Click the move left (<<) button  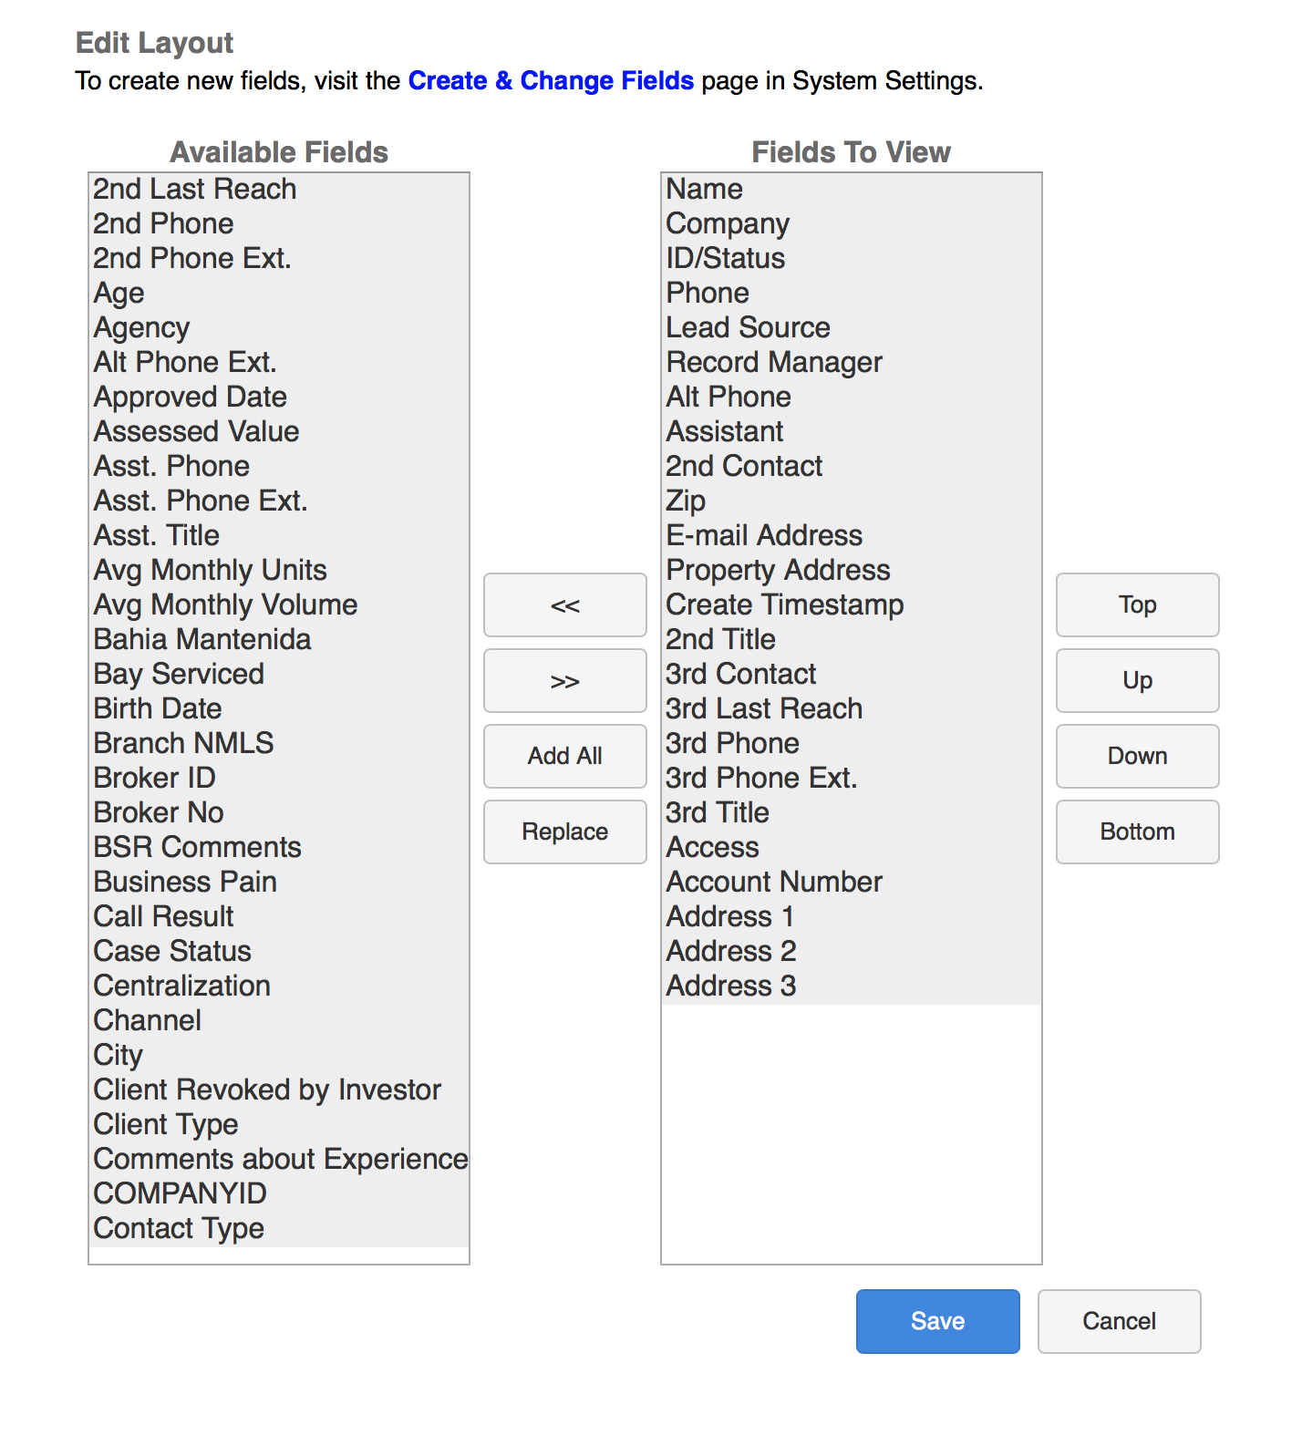point(564,605)
